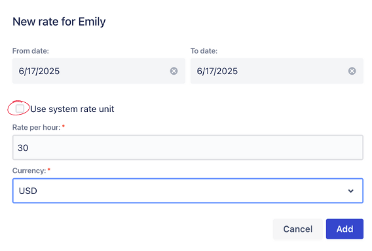
Task: Select the USD text in the currency box
Action: [x=28, y=191]
